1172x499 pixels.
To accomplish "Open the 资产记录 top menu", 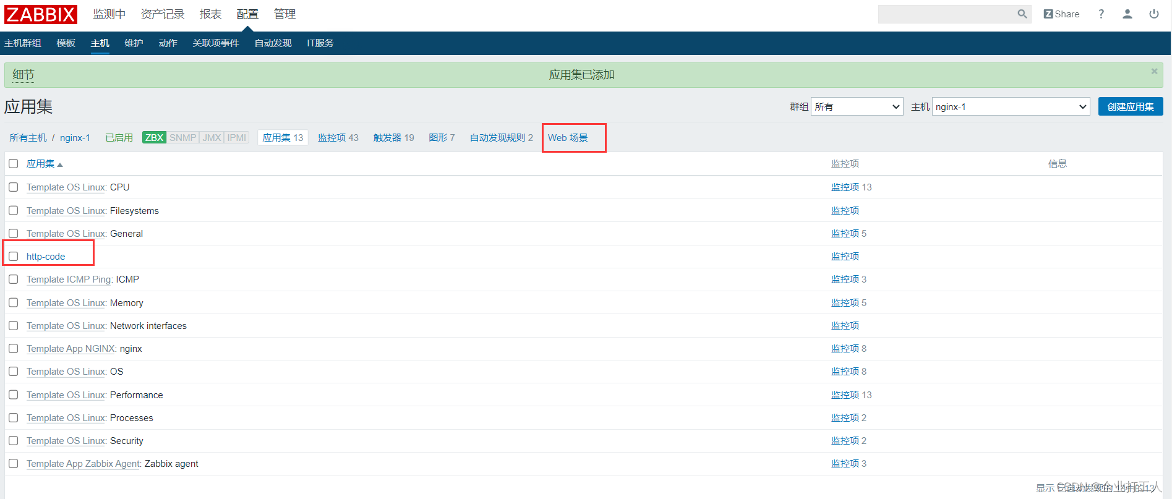I will click(163, 14).
